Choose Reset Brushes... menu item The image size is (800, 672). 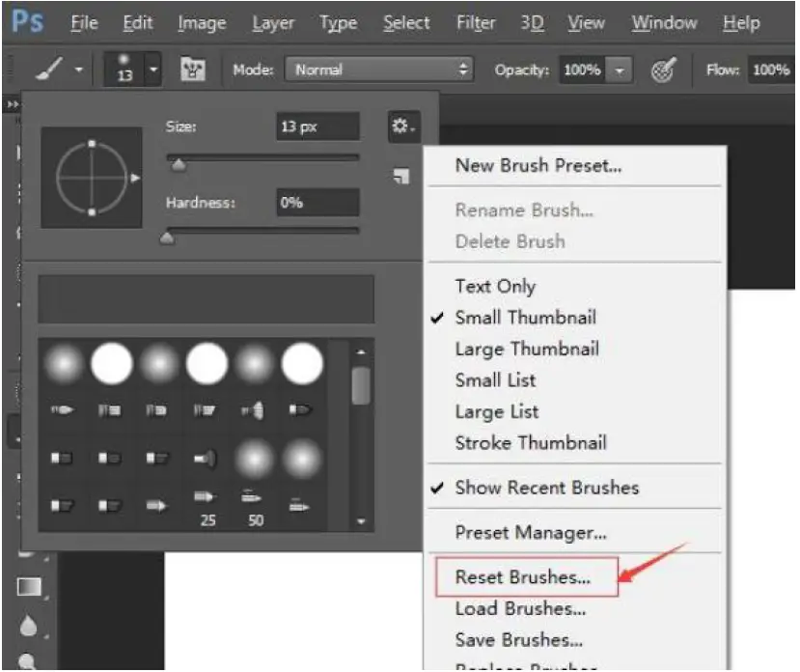[x=526, y=577]
